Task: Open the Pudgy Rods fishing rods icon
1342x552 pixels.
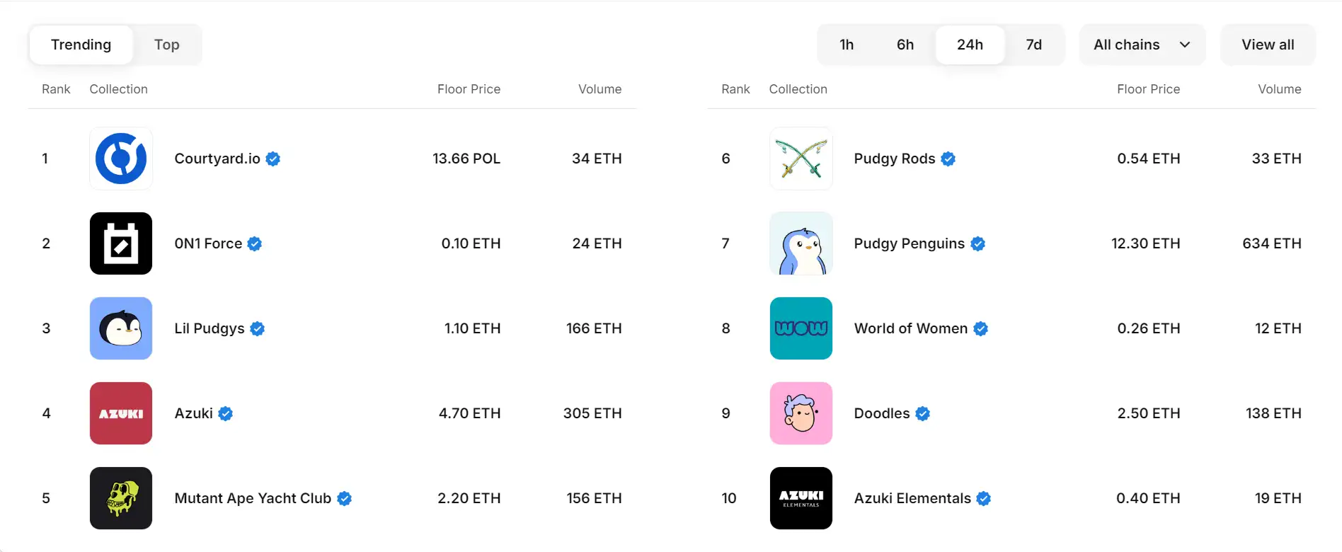Action: point(801,159)
